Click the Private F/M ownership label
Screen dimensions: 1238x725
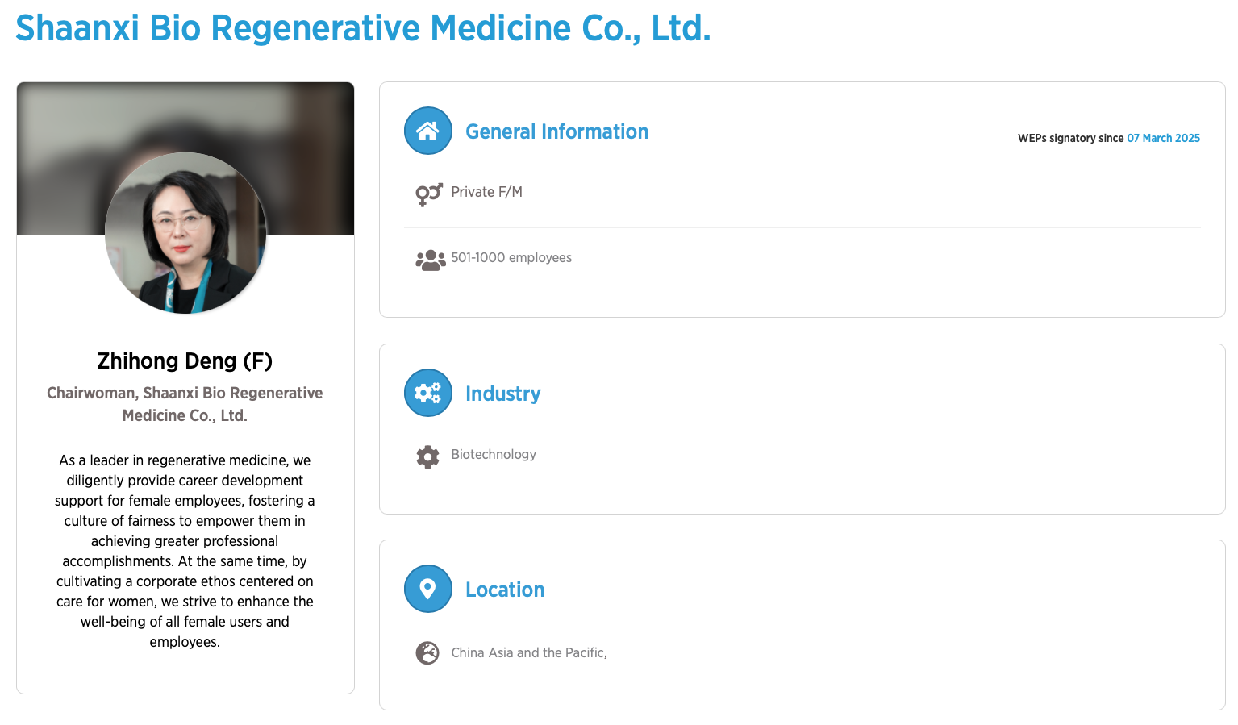tap(486, 192)
